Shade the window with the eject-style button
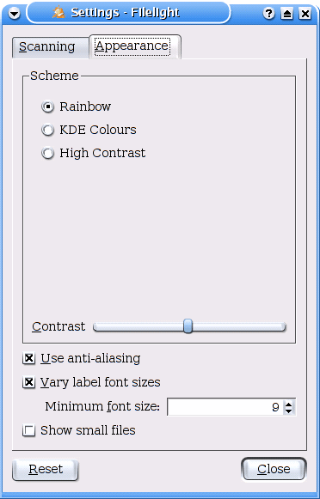Image resolution: width=320 pixels, height=499 pixels. (x=286, y=14)
